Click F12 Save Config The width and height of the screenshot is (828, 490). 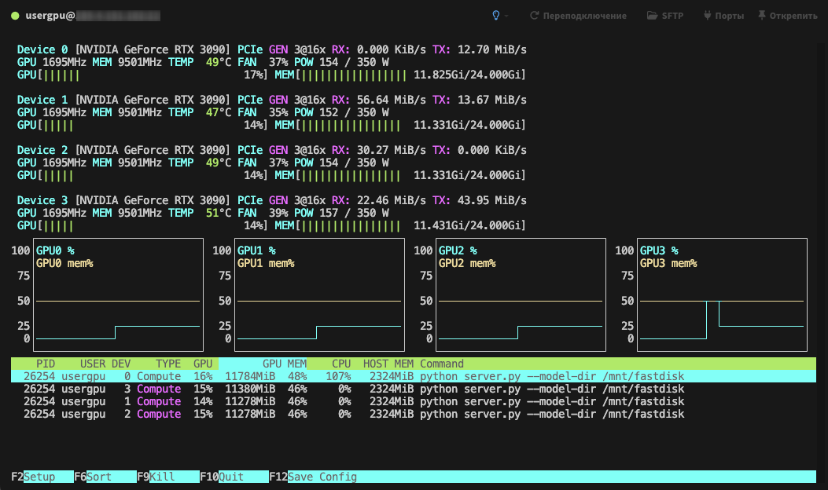pos(313,477)
